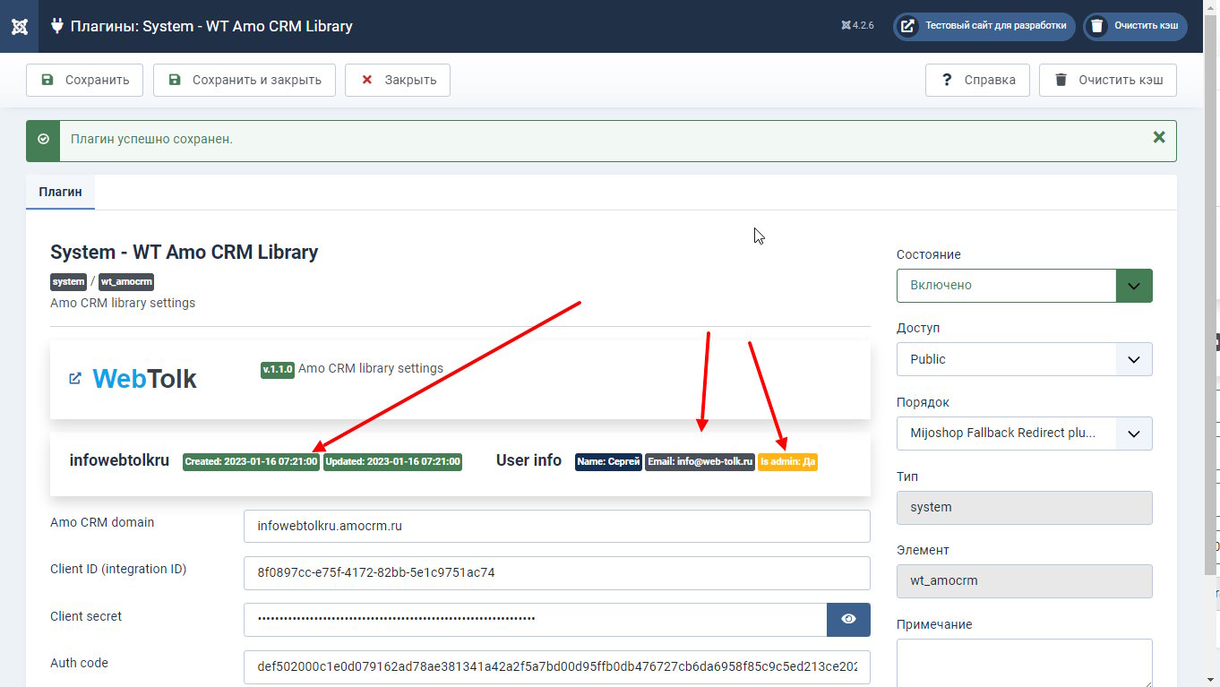Click the trash icon on toolbar Очистить кэш
The width and height of the screenshot is (1220, 687).
point(1061,80)
